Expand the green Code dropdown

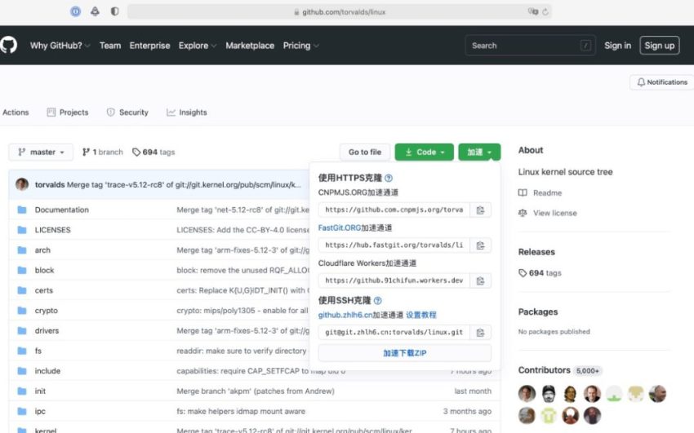tap(424, 152)
